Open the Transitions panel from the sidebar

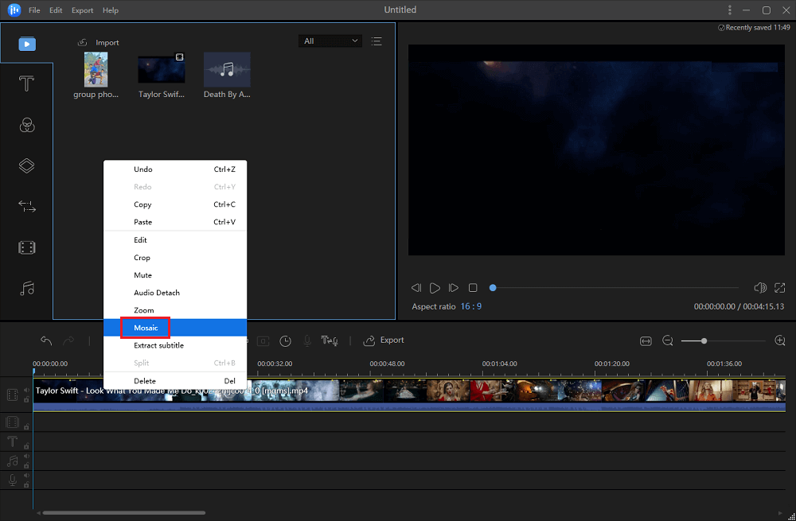[x=27, y=207]
